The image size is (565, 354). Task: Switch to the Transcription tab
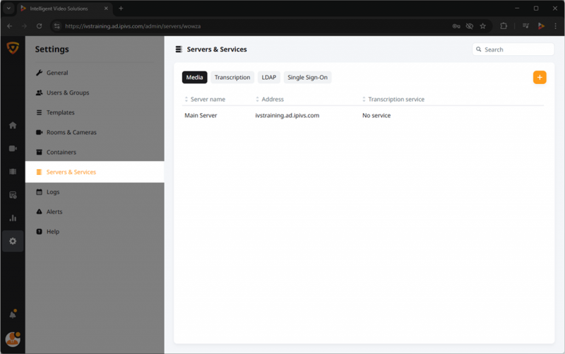click(x=232, y=77)
